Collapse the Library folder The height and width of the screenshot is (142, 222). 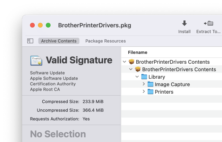[x=137, y=77]
